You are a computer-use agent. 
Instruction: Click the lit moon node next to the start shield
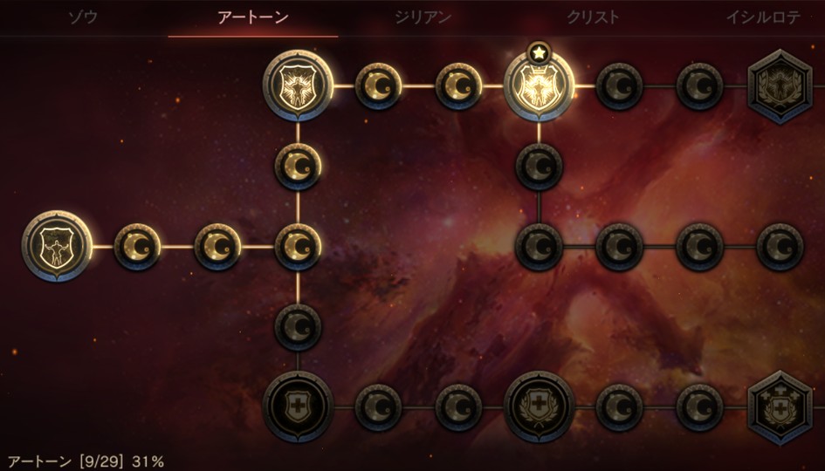coord(137,247)
